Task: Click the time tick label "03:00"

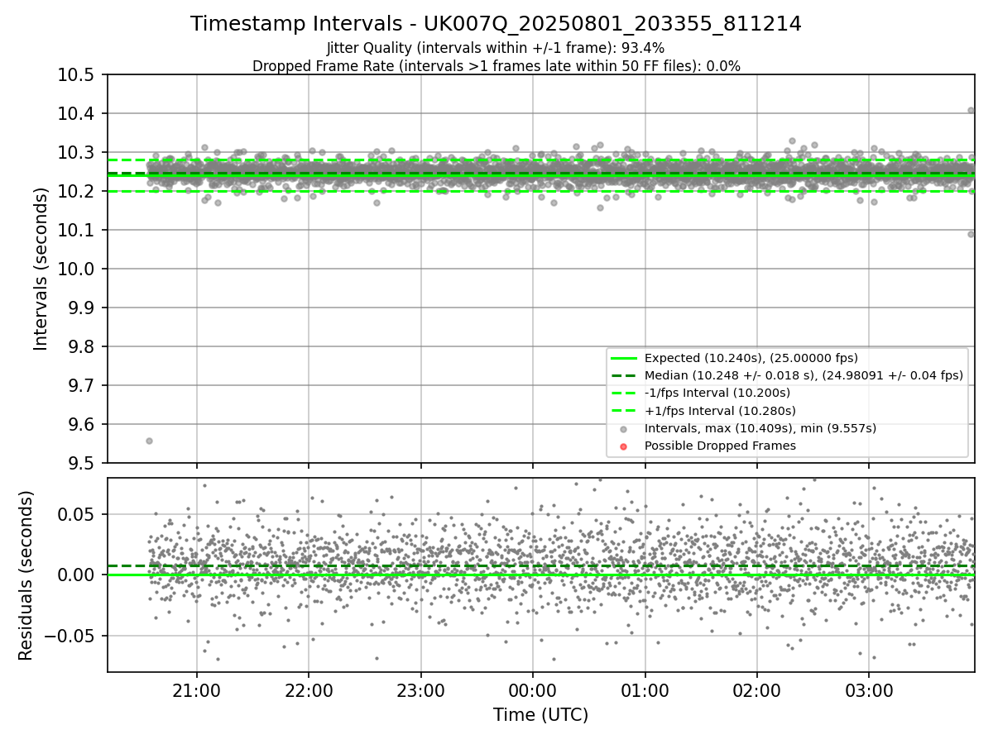Action: click(x=869, y=689)
